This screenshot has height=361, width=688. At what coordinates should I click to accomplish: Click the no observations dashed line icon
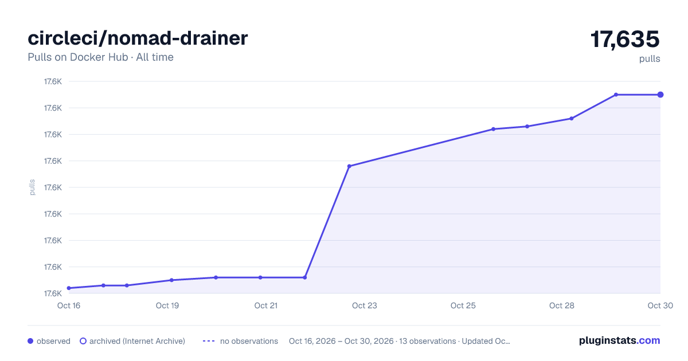(x=209, y=341)
